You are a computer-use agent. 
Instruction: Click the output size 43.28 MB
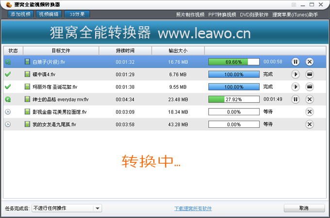pos(178,125)
